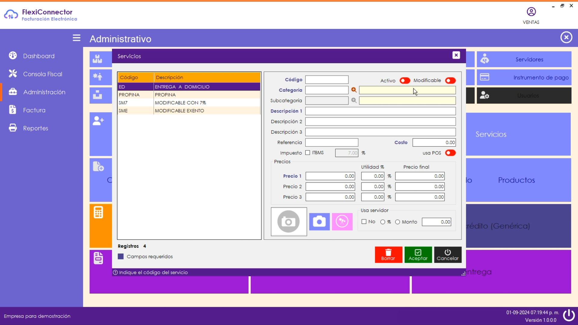The height and width of the screenshot is (325, 578).
Task: Toggle the Modificable switch
Action: pyautogui.click(x=450, y=81)
